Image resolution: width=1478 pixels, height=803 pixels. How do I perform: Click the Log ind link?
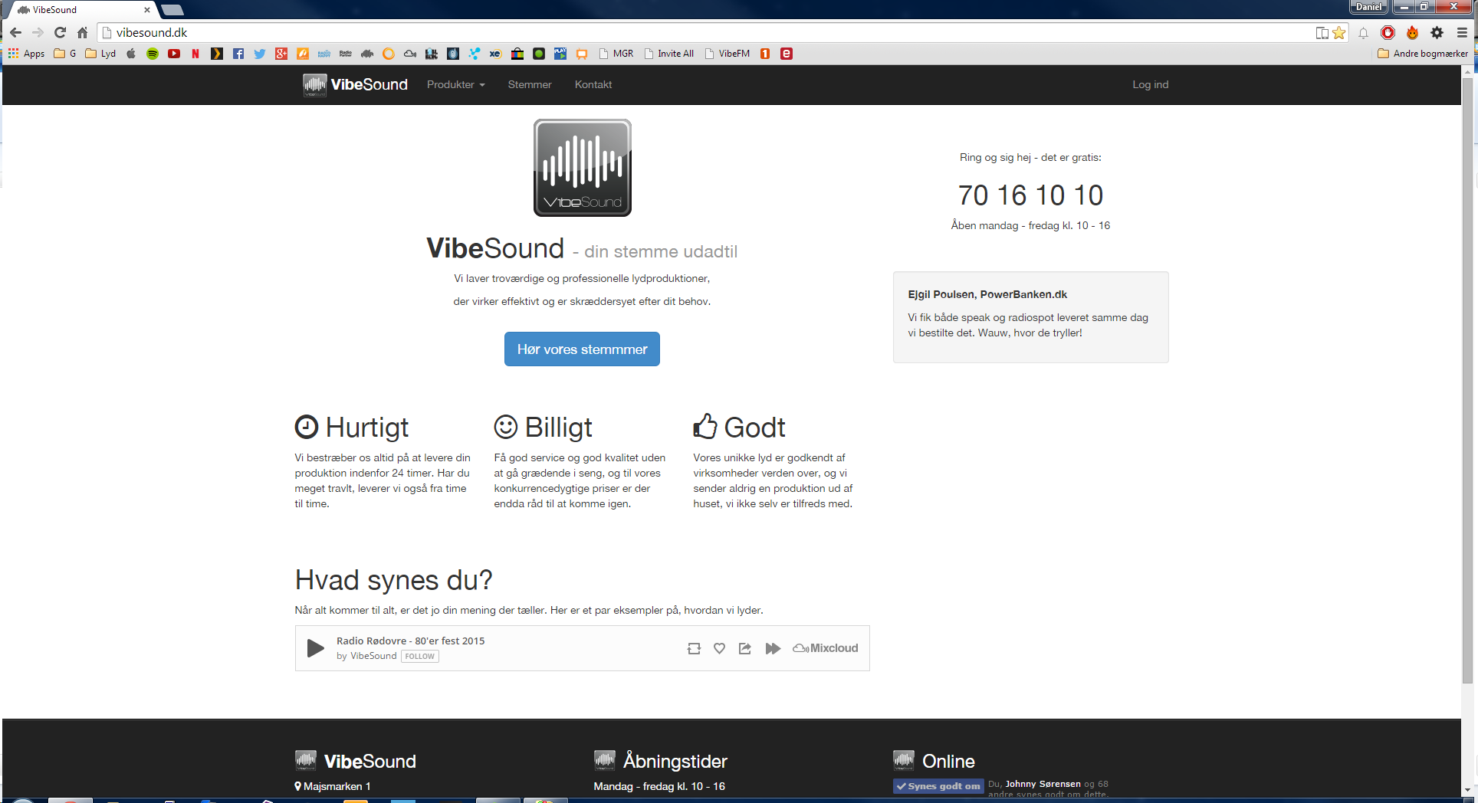(1151, 84)
